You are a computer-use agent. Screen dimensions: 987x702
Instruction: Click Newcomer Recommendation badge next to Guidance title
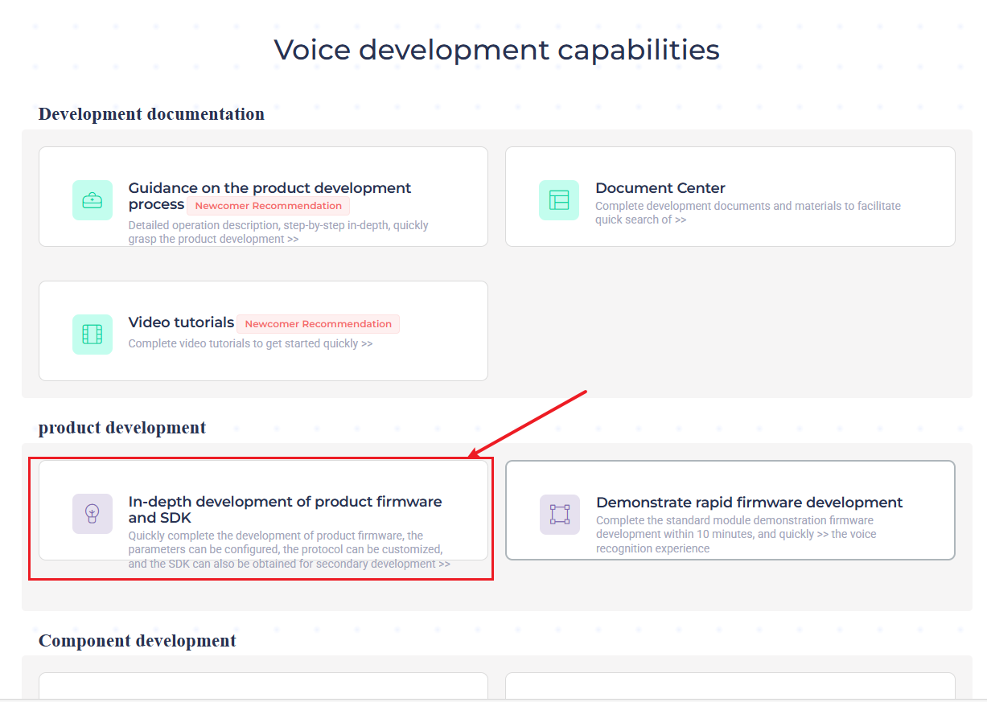click(x=269, y=206)
